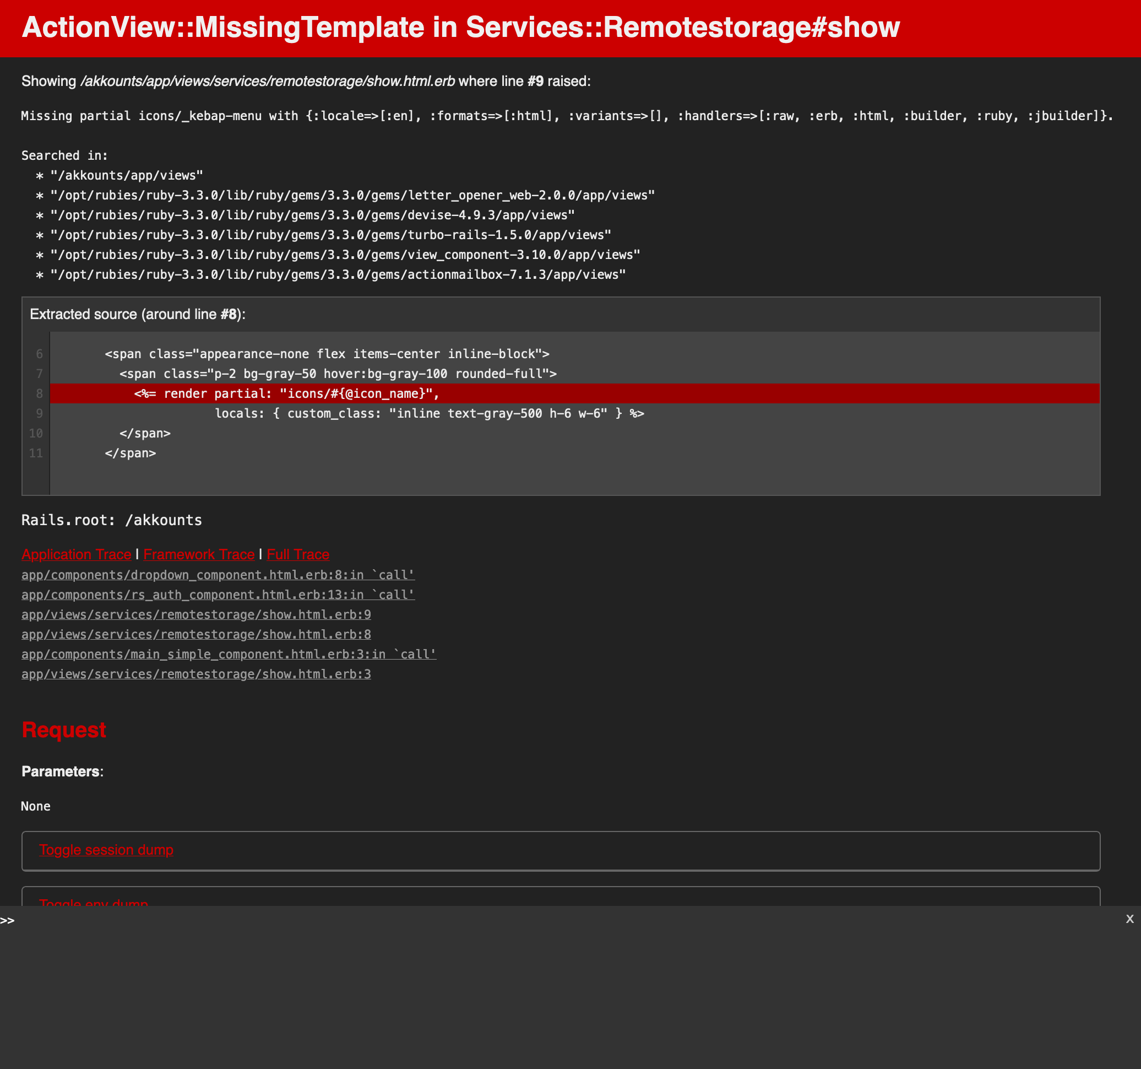The height and width of the screenshot is (1069, 1141).
Task: Click the show.html.erb file path
Action: pyautogui.click(x=268, y=82)
